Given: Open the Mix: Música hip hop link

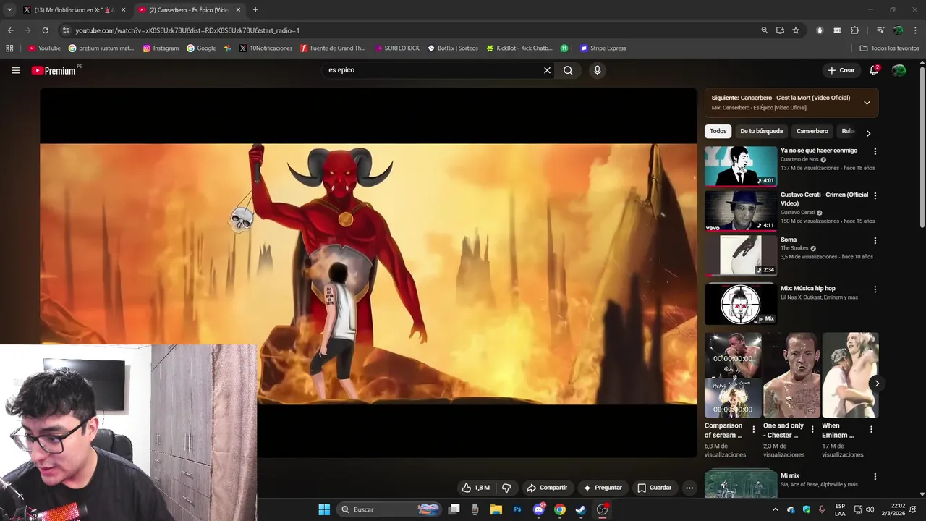Looking at the screenshot, I should point(807,288).
